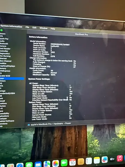Screen dimensions: 125x167
Task: Select Printers in the sidebar
Action: point(3,81)
